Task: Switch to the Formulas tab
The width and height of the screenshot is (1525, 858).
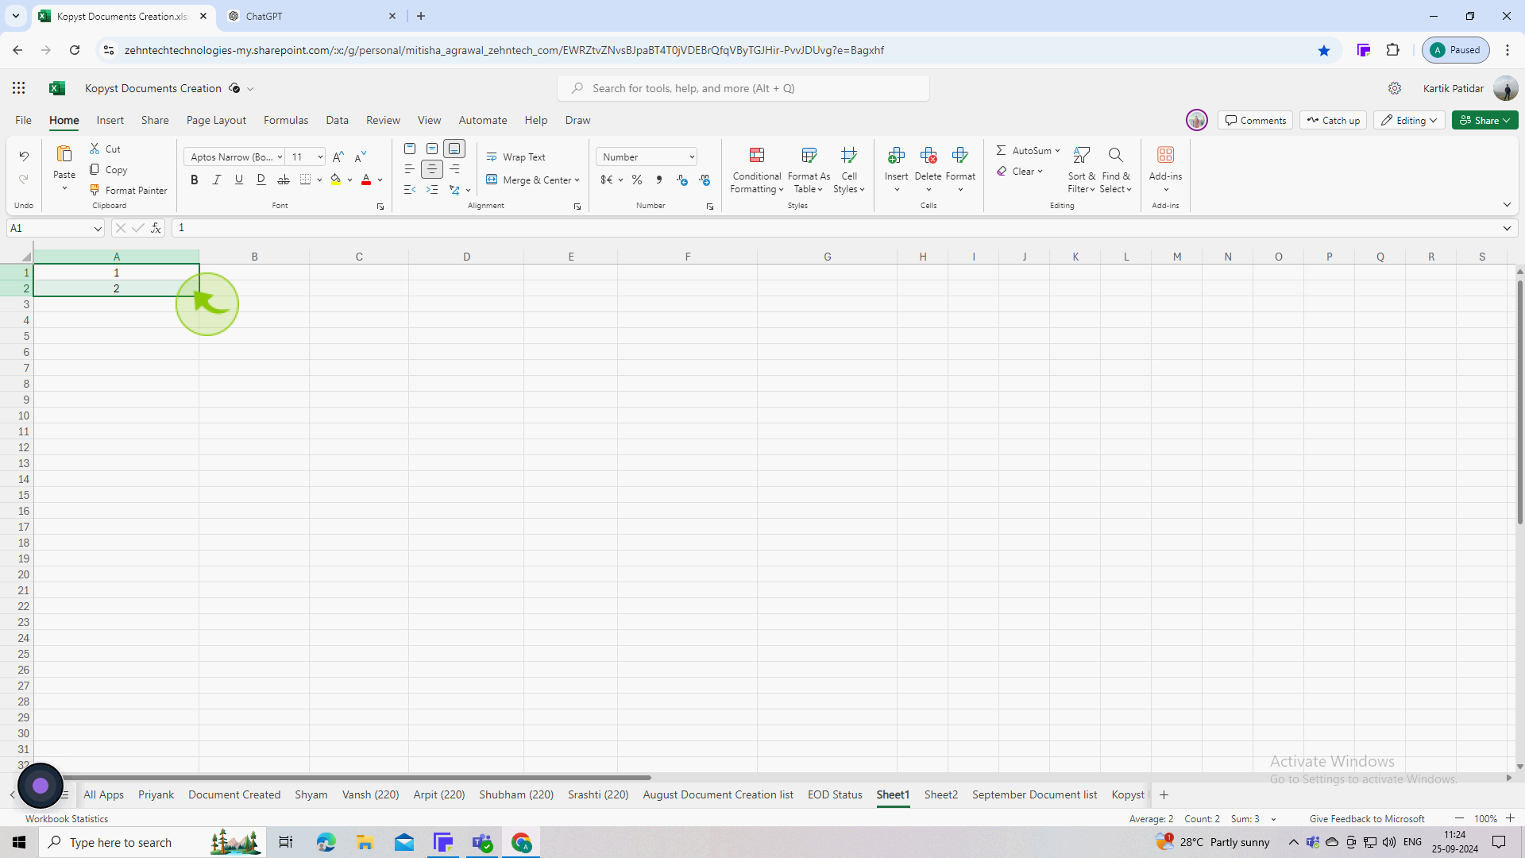Action: coord(286,120)
